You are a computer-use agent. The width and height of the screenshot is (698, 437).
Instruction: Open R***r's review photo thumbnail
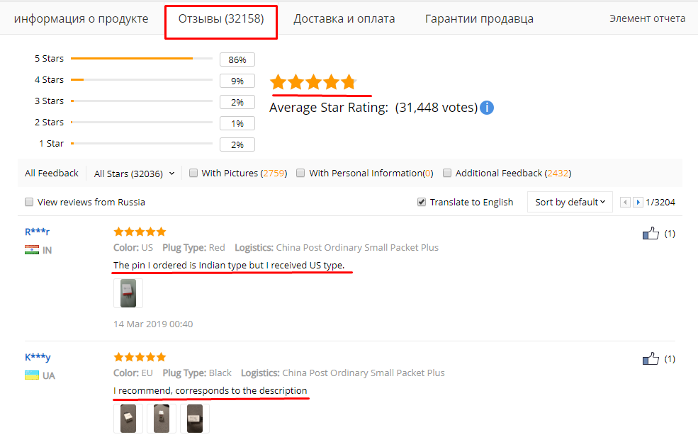point(128,293)
